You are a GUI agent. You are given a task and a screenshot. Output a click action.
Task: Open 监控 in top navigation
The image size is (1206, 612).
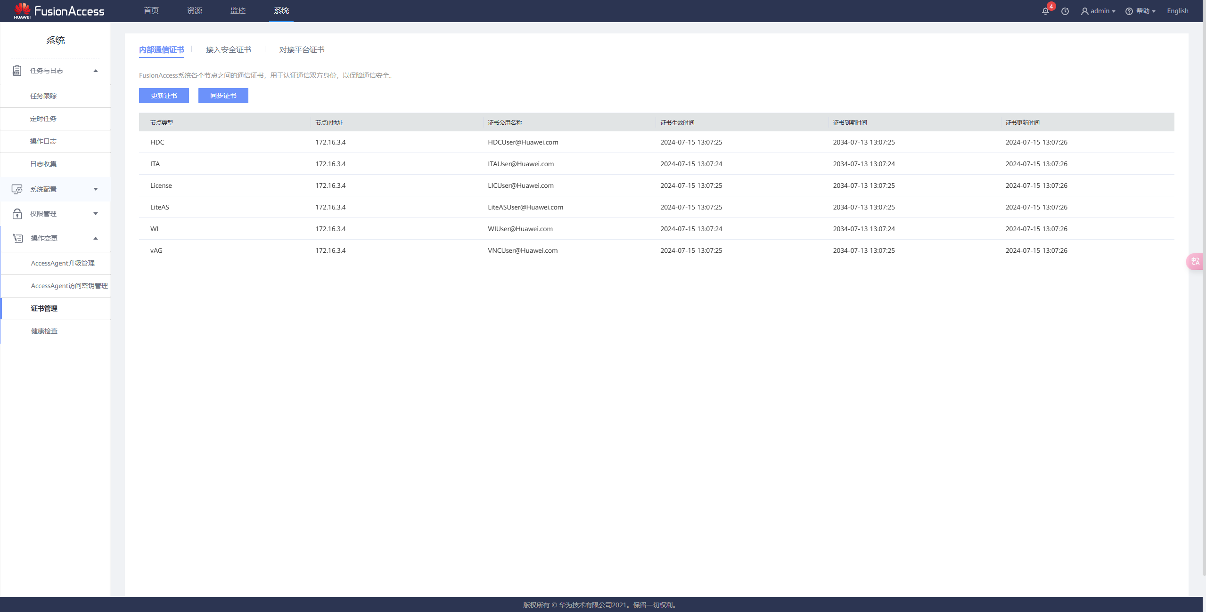point(238,11)
